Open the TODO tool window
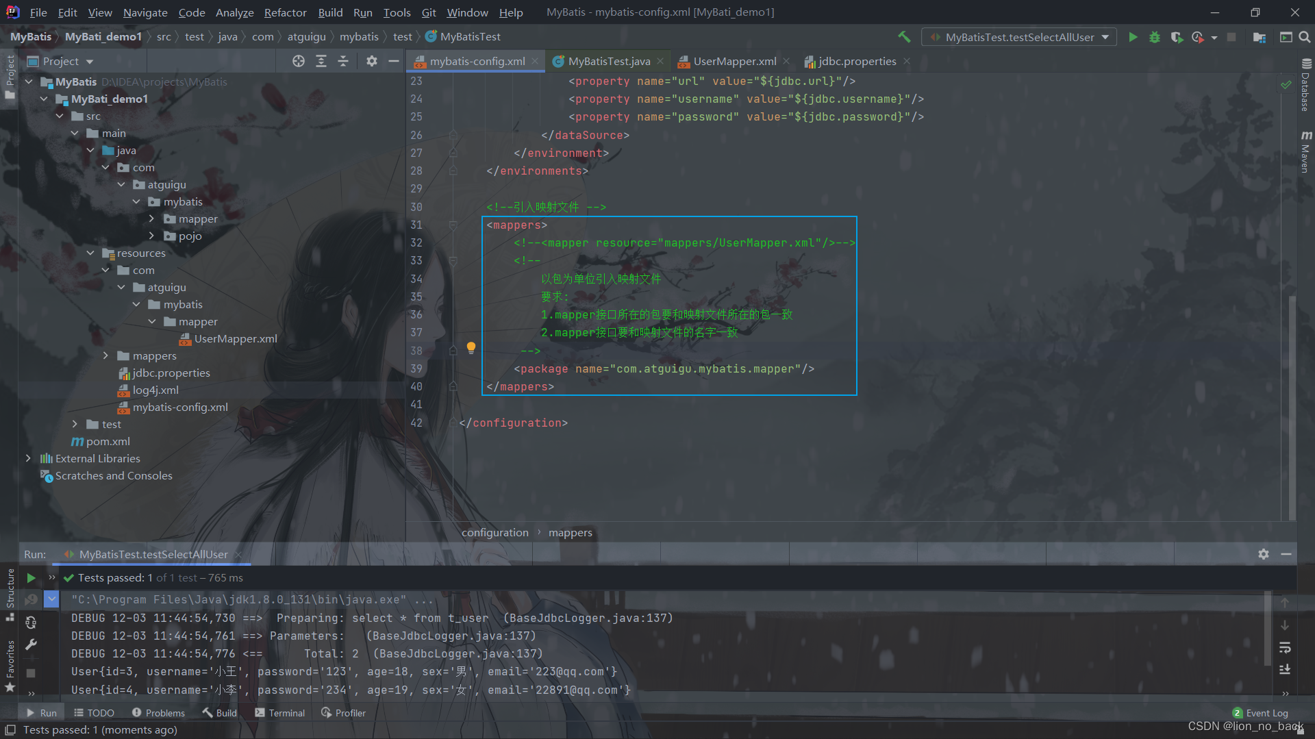1315x739 pixels. pos(95,713)
